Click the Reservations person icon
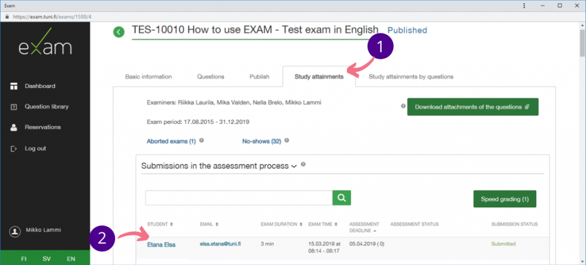The width and height of the screenshot is (586, 265). tap(14, 127)
